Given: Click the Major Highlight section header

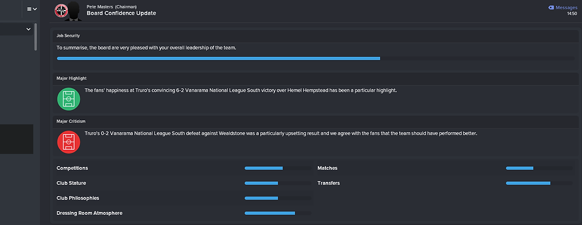Looking at the screenshot, I should point(315,78).
